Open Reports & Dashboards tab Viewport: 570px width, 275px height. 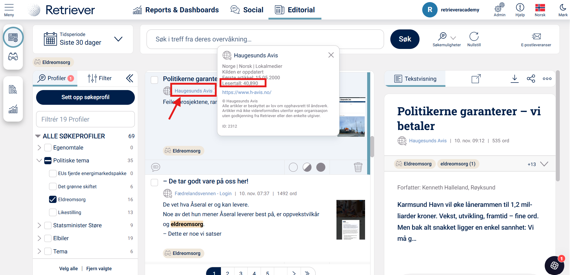click(x=176, y=10)
